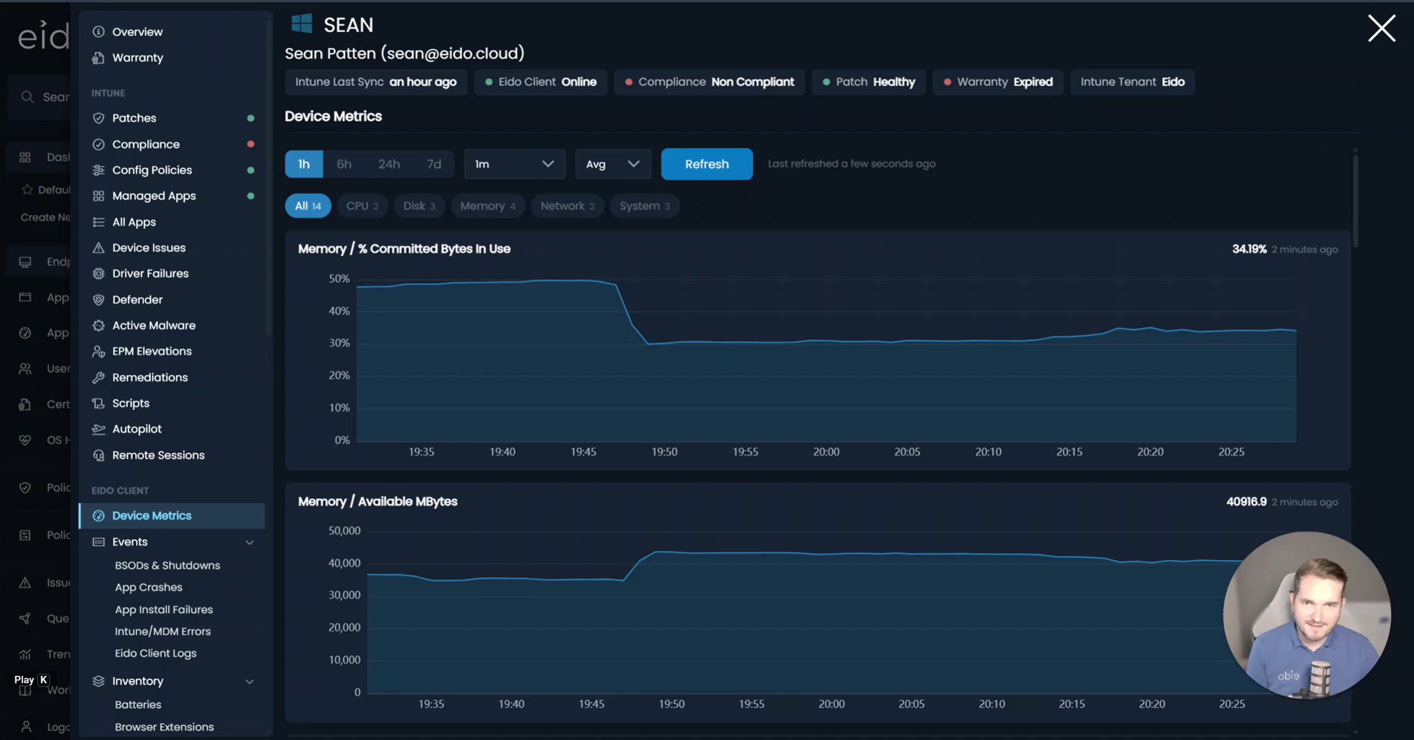Select the 7d time range
1414x740 pixels.
tap(434, 164)
